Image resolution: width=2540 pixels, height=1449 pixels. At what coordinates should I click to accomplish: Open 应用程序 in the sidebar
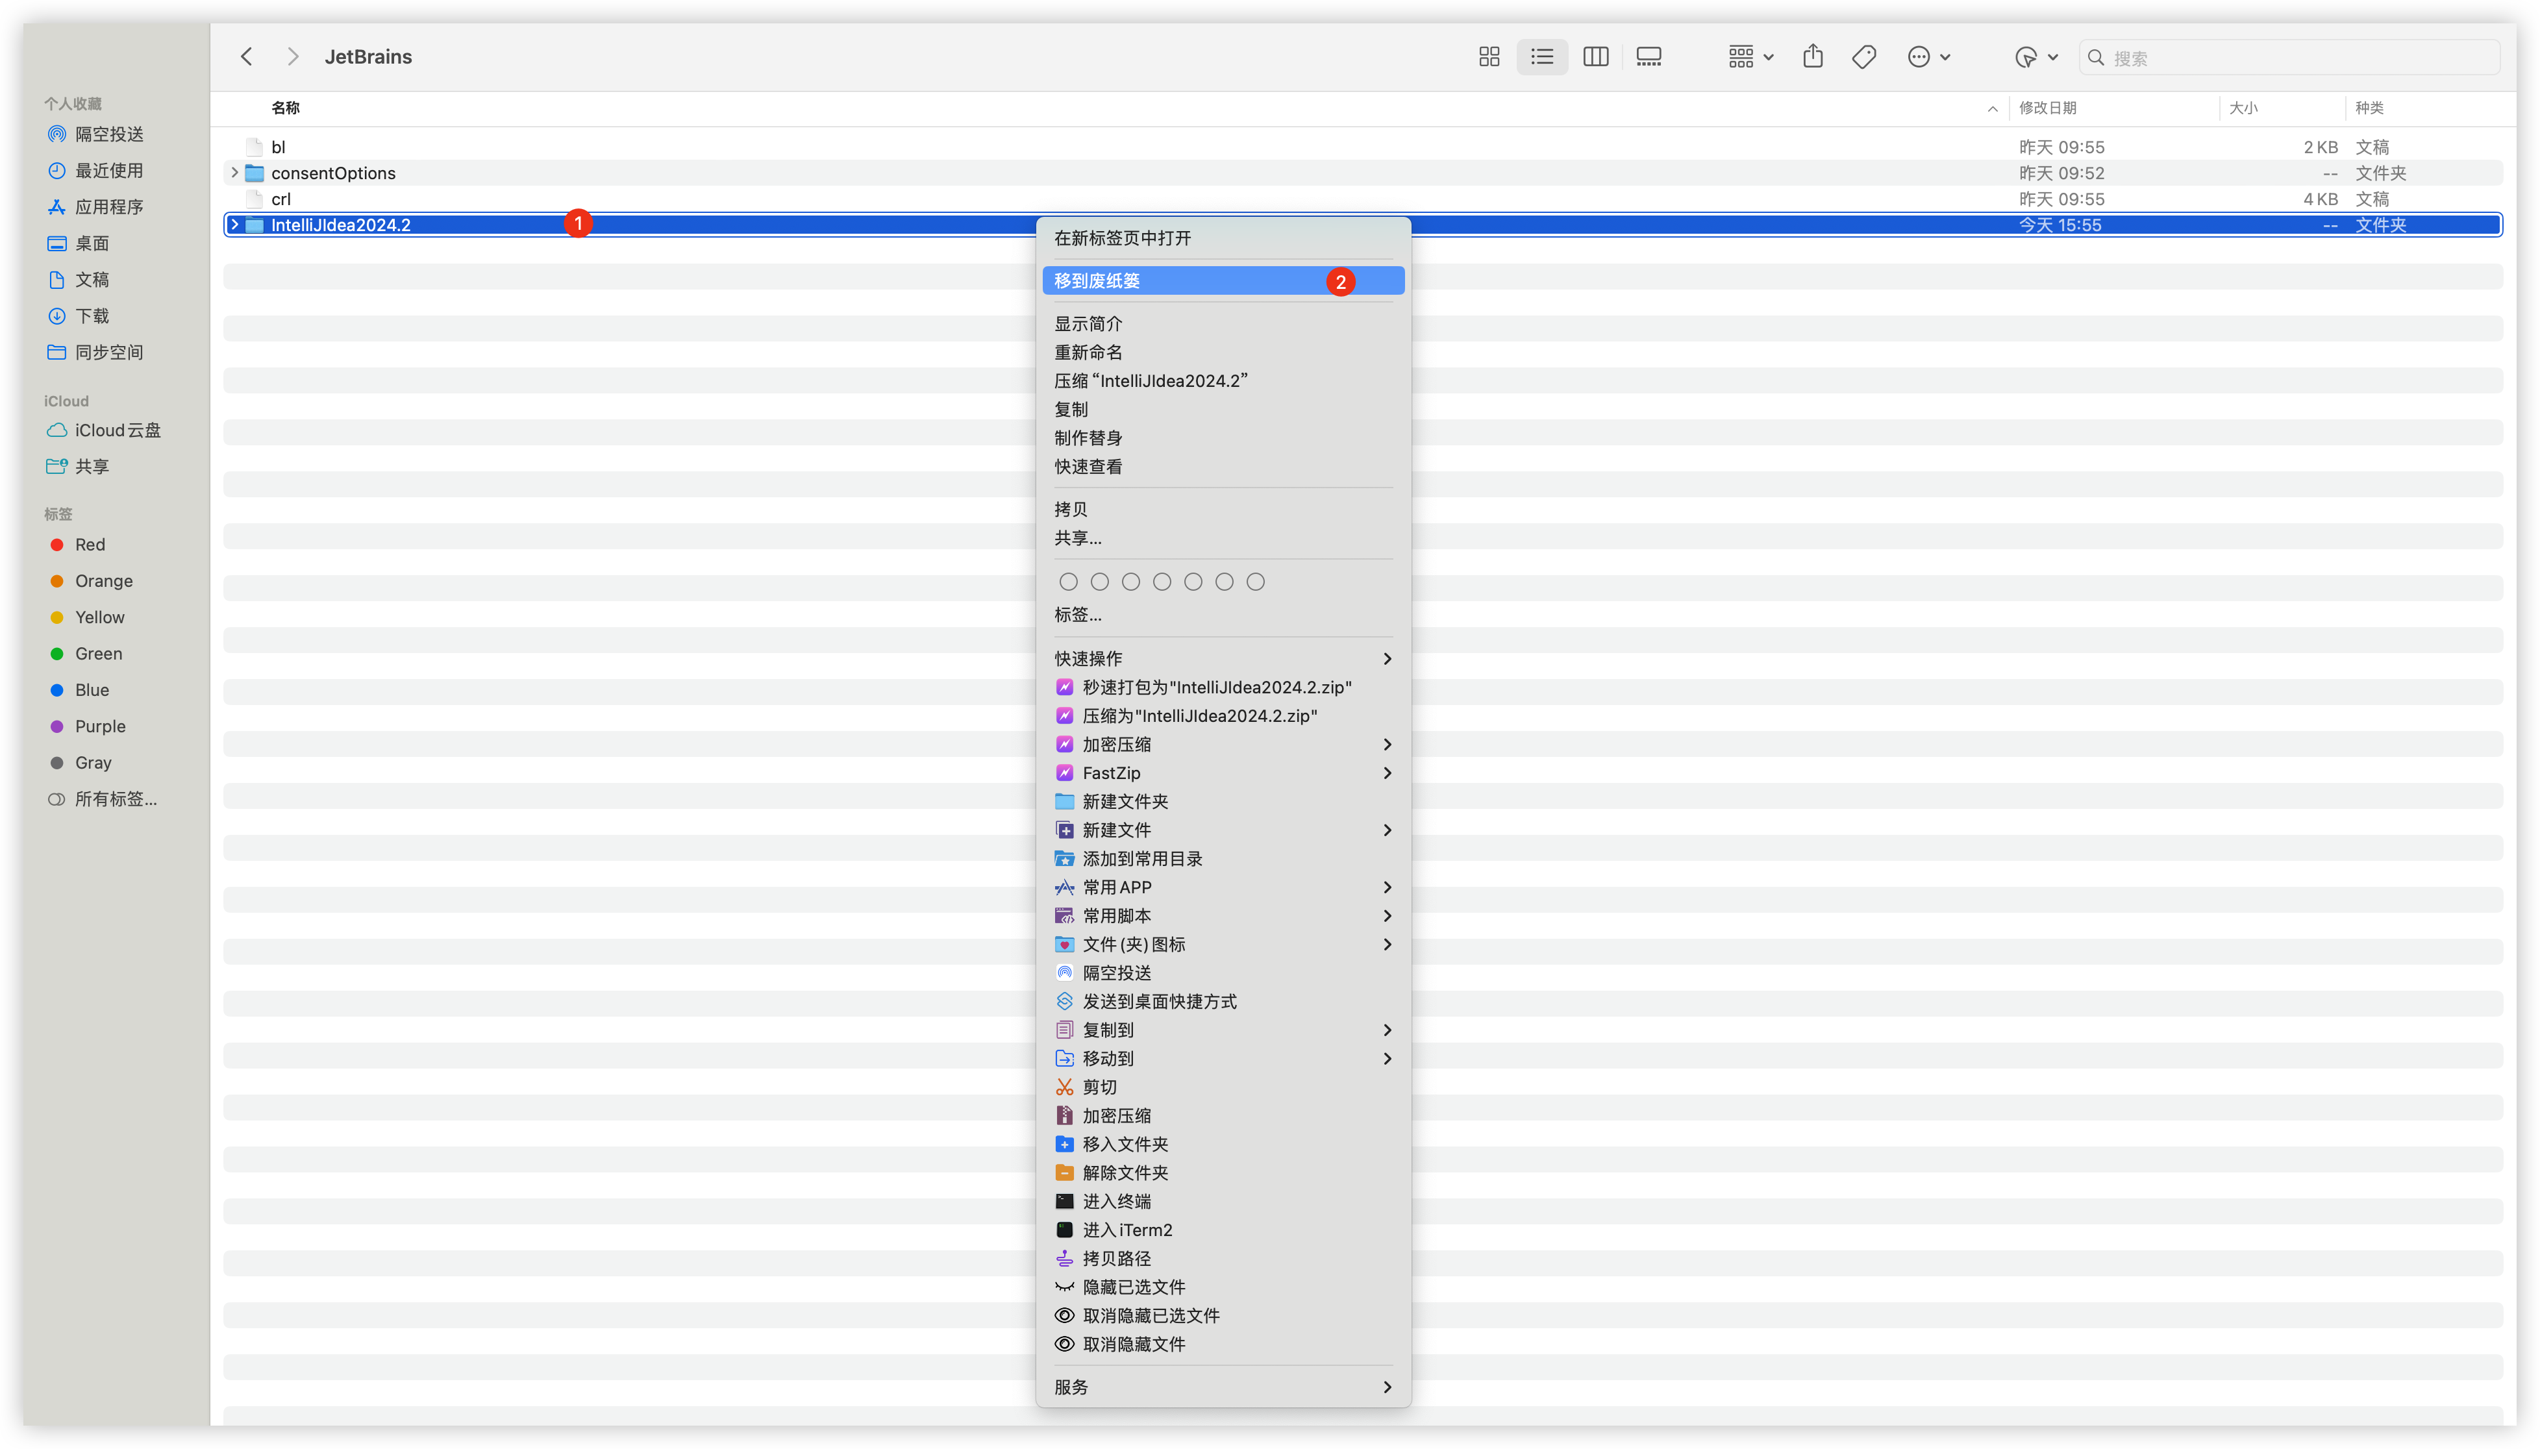[x=108, y=207]
